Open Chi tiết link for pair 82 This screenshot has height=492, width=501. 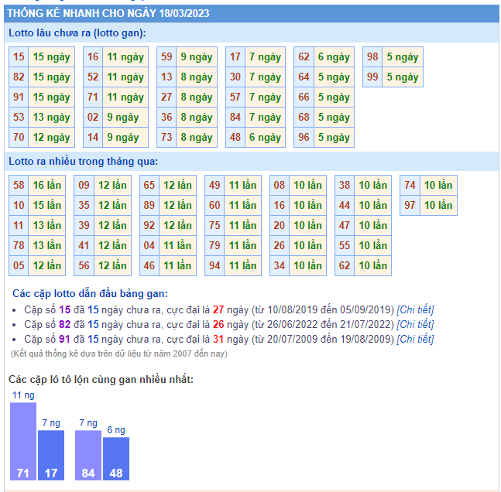[415, 324]
